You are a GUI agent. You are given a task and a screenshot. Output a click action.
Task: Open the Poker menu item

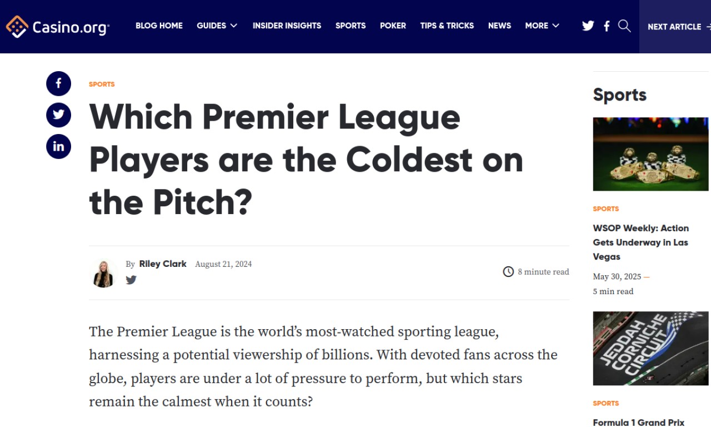tap(393, 26)
